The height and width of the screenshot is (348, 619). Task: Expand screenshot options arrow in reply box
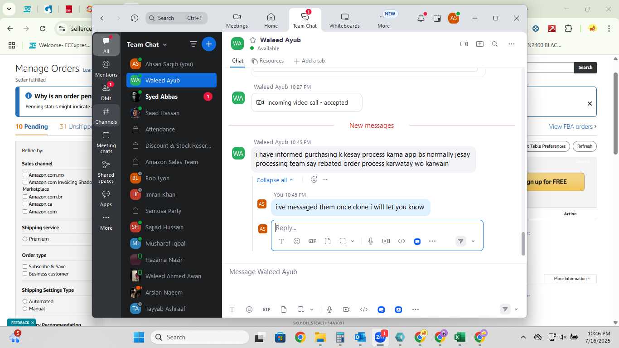pos(353,241)
